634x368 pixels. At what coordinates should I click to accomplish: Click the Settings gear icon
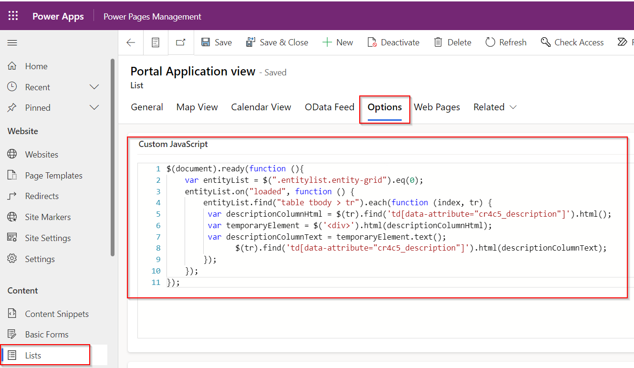pyautogui.click(x=12, y=259)
